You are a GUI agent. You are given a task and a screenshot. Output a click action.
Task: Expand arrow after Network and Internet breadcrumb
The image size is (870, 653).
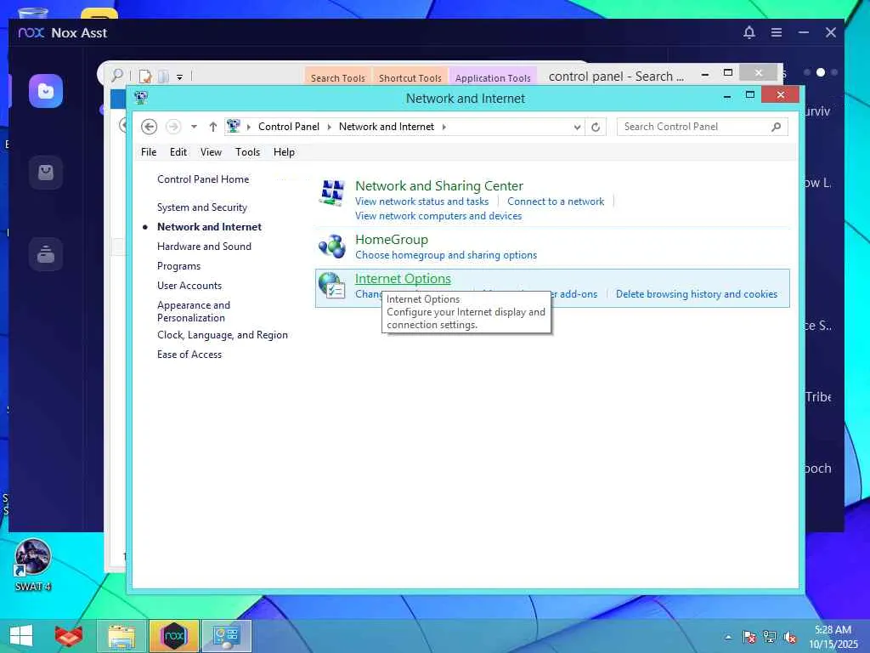[x=443, y=128]
